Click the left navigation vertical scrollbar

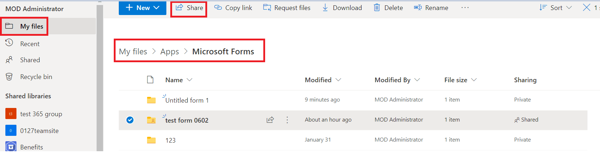tap(100, 78)
